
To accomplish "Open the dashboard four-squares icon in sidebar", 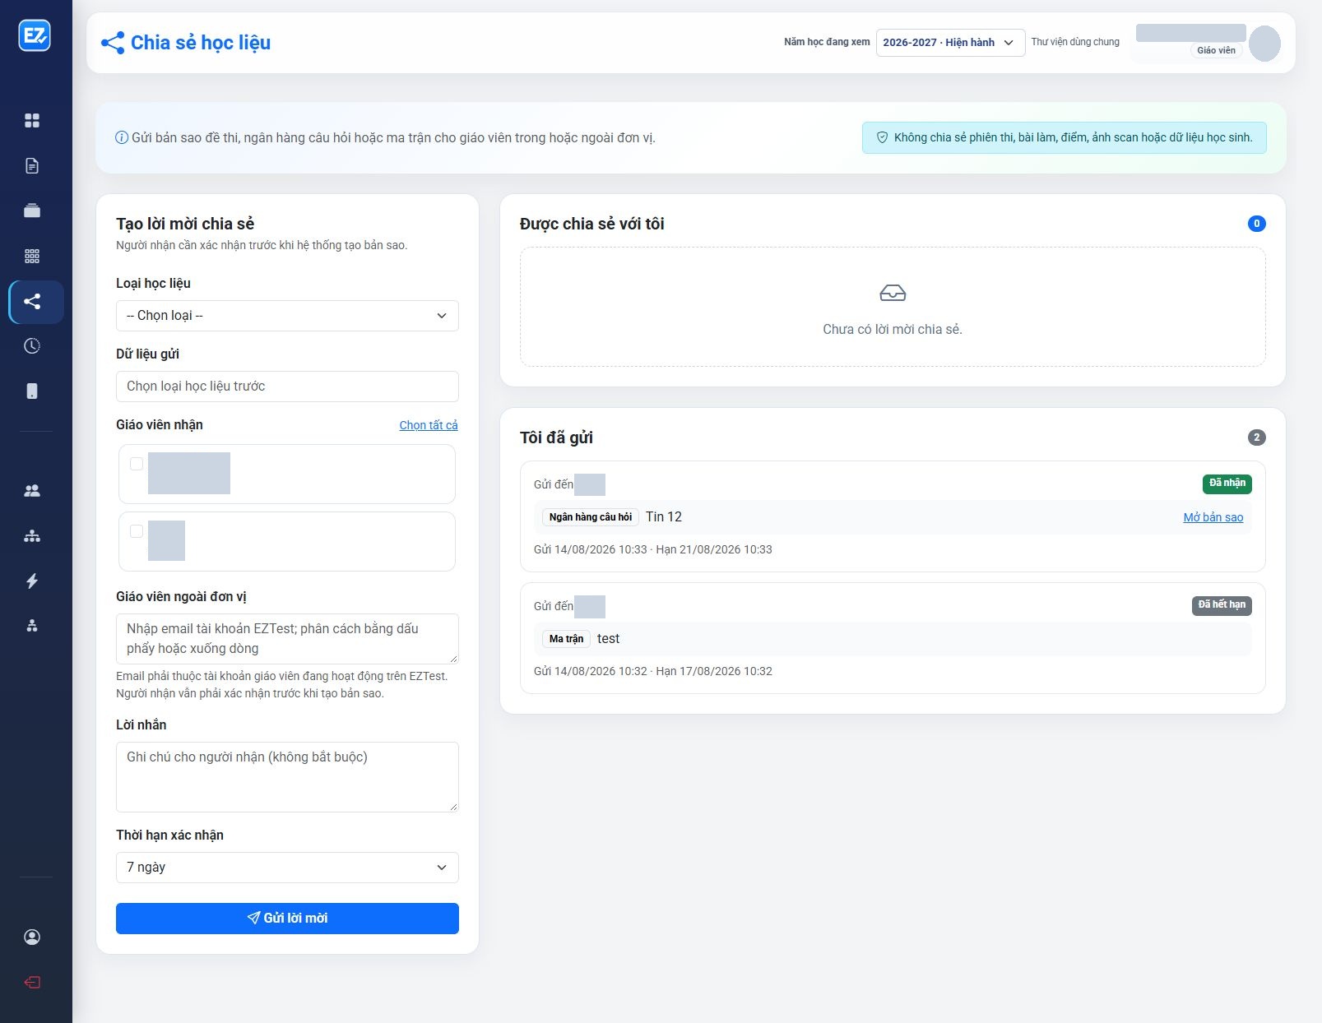I will [32, 121].
